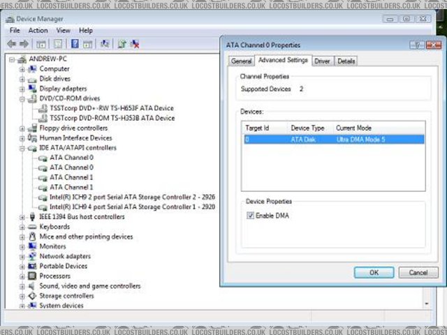
Task: Select the ATA Disk Ultra DMA Mode 5 row
Action: 334,140
